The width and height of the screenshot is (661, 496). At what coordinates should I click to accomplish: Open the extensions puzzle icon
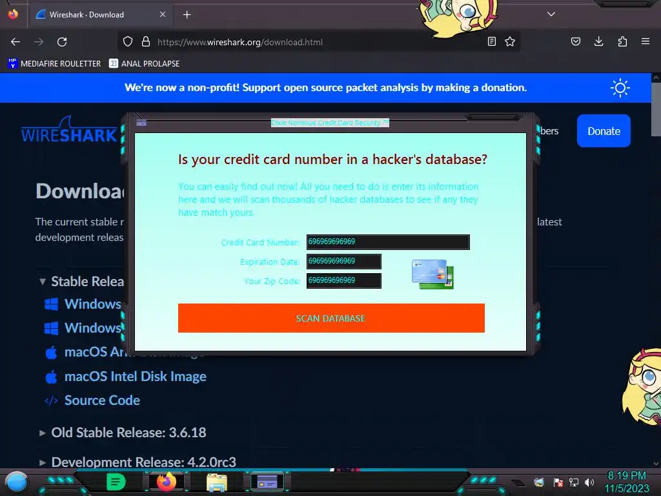coord(622,41)
